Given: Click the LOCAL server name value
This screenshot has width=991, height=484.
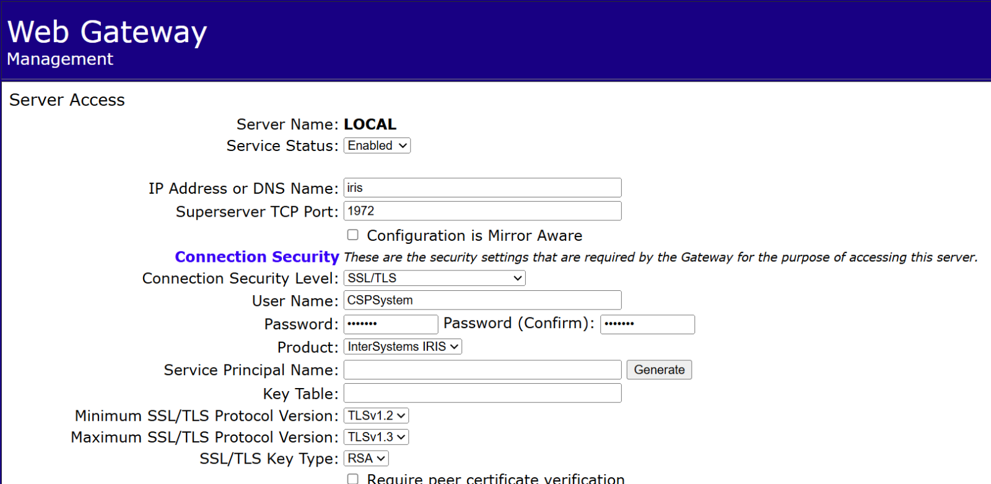Looking at the screenshot, I should 370,124.
